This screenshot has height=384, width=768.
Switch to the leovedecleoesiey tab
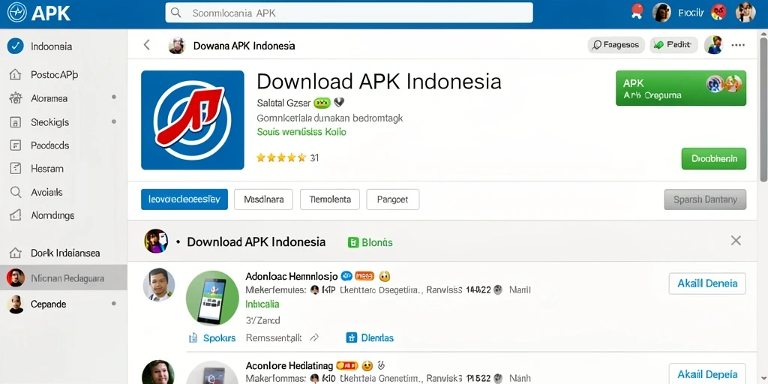184,199
